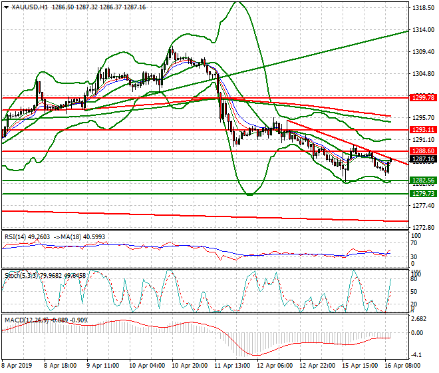The width and height of the screenshot is (439, 373).
Task: Click the 8 Apr 18:00 time axis label
Action: coord(60,366)
